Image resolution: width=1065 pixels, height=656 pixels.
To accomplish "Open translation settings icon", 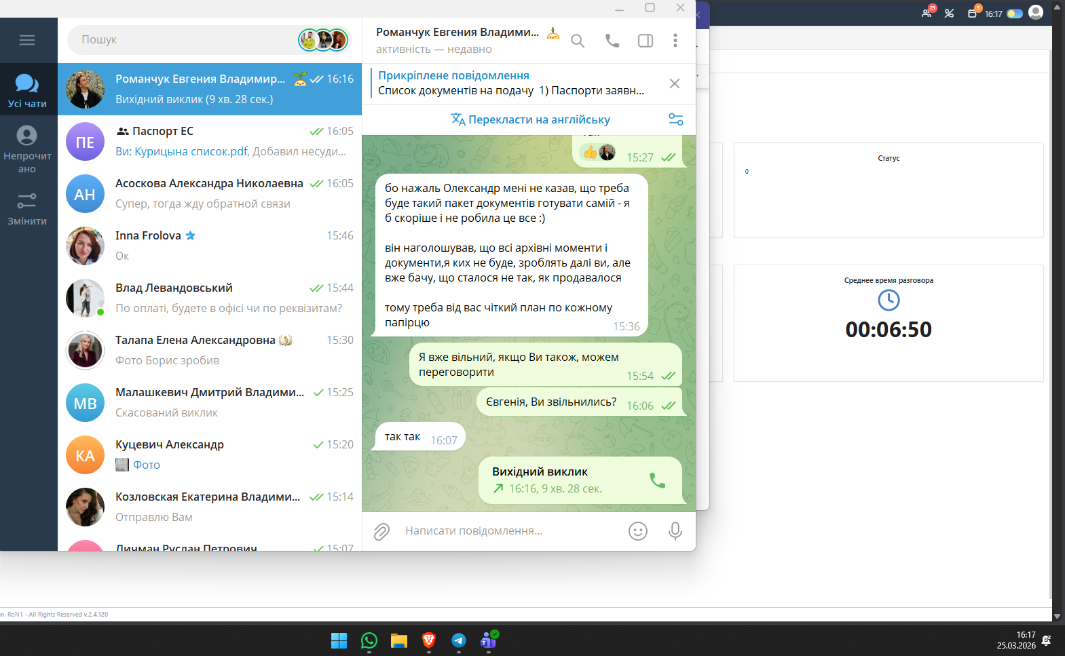I will (676, 119).
